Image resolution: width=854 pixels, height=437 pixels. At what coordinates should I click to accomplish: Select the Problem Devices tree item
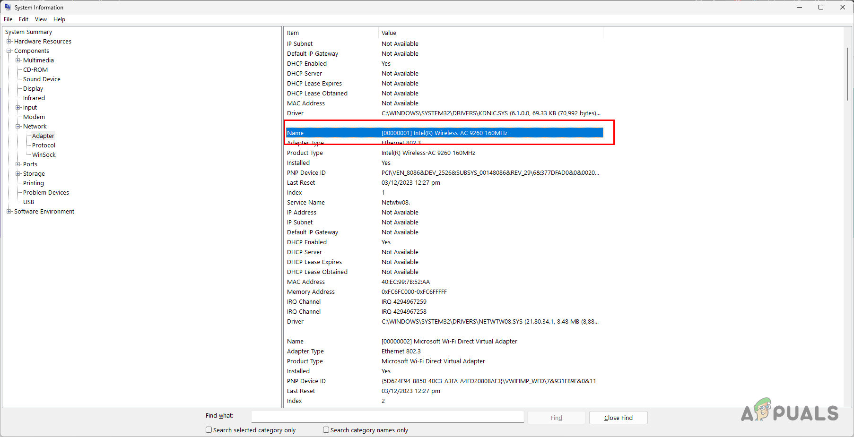(46, 192)
